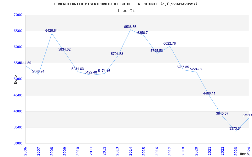The height and width of the screenshot is (157, 252).
Task: Click x-axis year 2015
Action: (144, 151)
